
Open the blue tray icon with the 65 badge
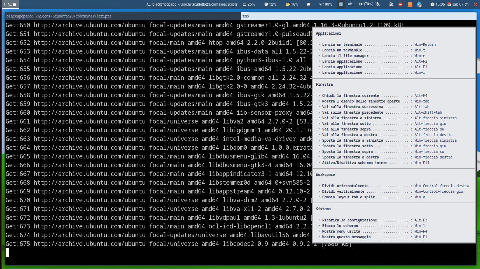pyautogui.click(x=419, y=5)
